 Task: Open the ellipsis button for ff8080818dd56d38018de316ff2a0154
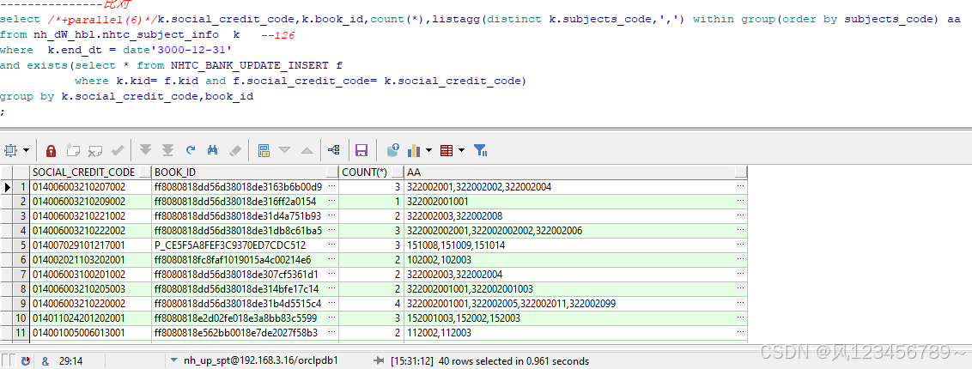pyautogui.click(x=332, y=201)
